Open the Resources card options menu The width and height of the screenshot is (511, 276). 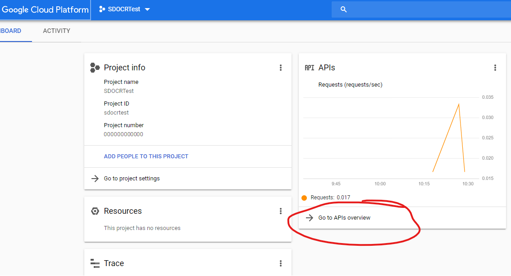(x=281, y=211)
